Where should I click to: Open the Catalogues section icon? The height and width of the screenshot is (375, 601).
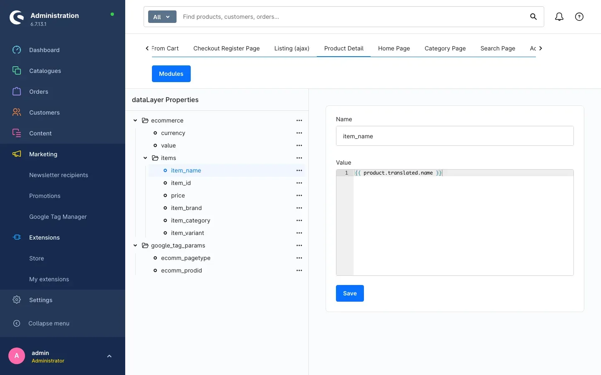[x=17, y=71]
